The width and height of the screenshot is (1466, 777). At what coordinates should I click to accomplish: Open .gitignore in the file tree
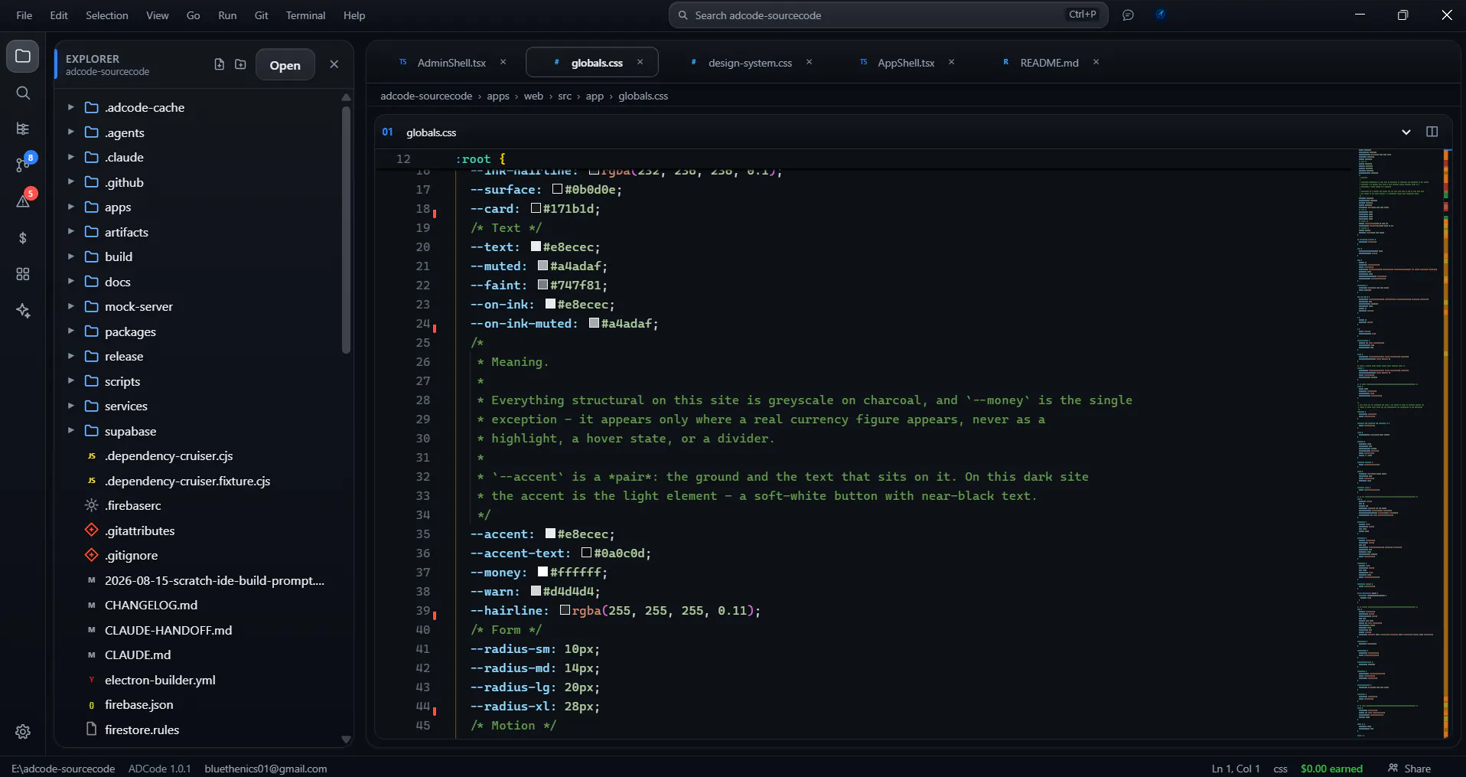pyautogui.click(x=131, y=555)
